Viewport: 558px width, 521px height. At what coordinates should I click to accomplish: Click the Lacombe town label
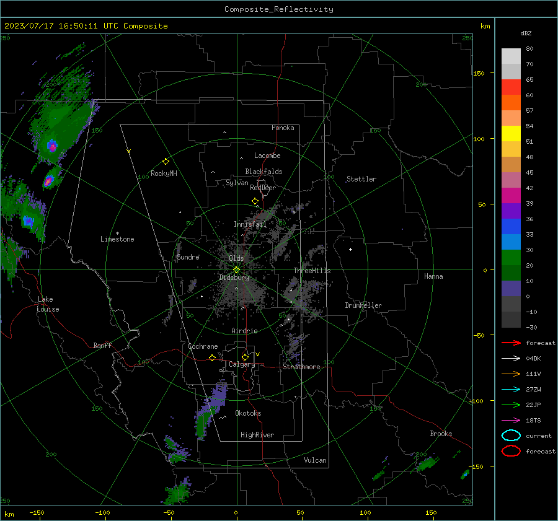tap(267, 155)
